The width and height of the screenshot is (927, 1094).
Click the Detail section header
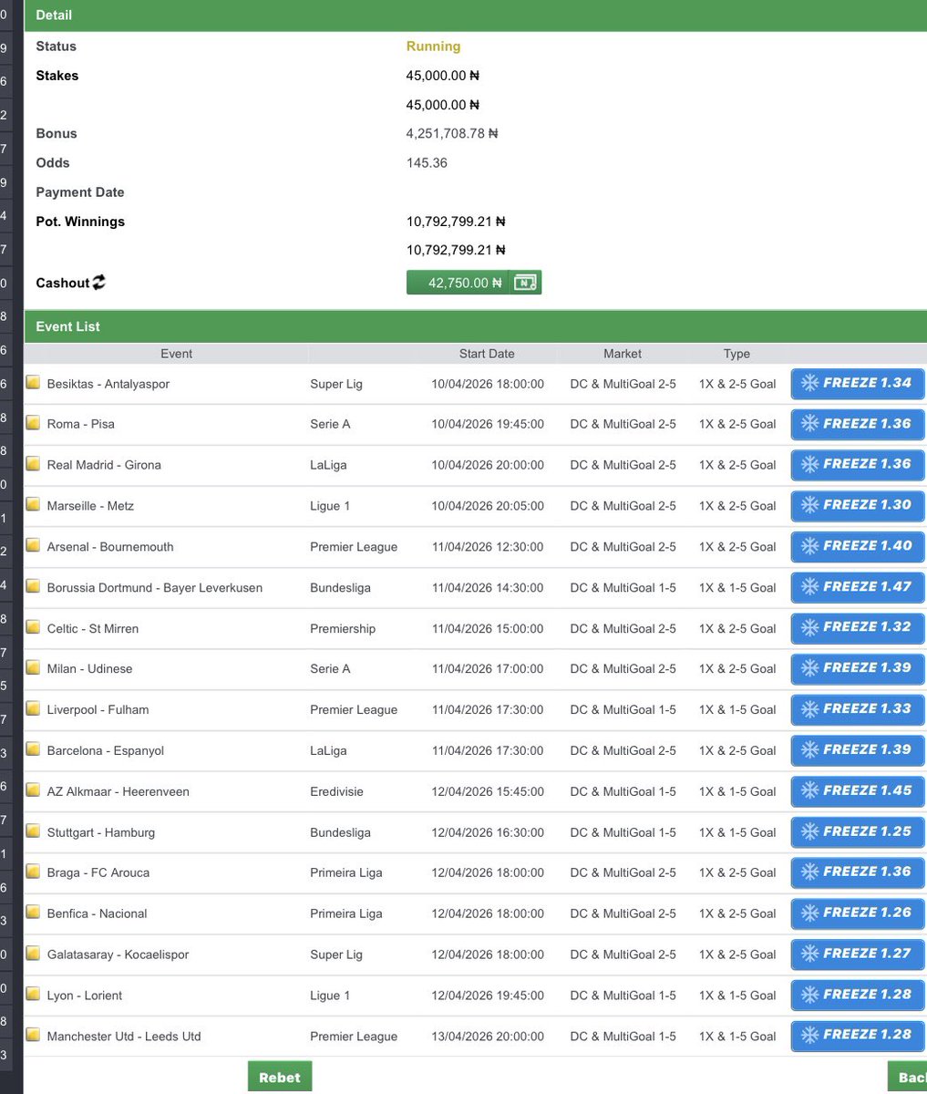tap(474, 15)
